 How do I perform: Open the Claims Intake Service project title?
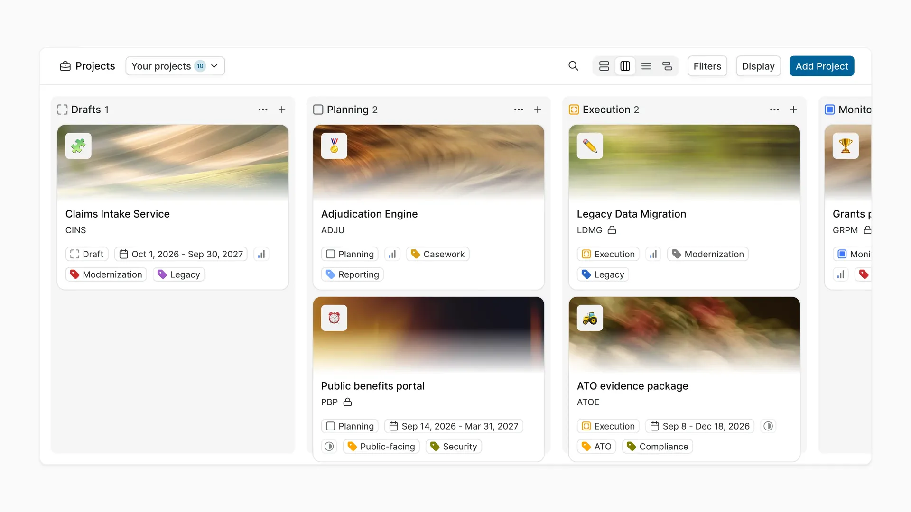pyautogui.click(x=118, y=214)
